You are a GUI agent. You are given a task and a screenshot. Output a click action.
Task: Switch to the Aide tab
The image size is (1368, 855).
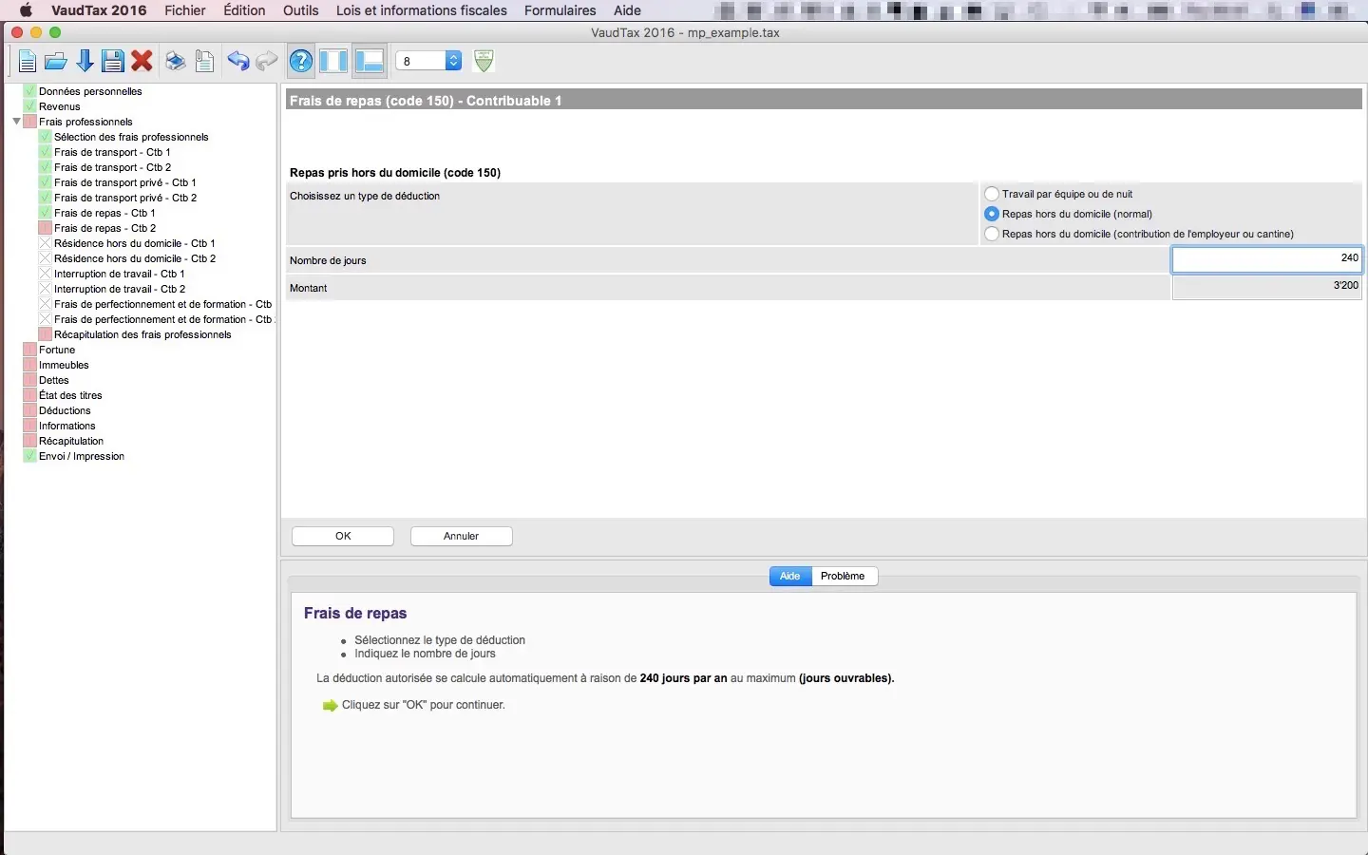(x=790, y=576)
